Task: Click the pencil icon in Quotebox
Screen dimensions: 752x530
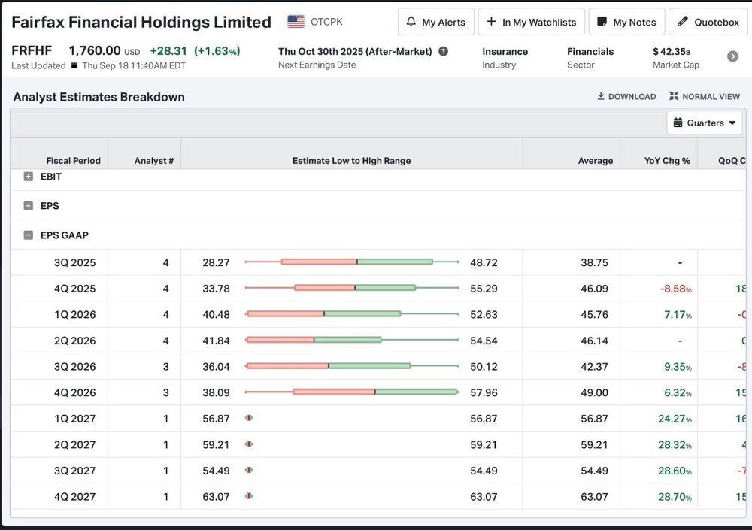Action: tap(683, 22)
